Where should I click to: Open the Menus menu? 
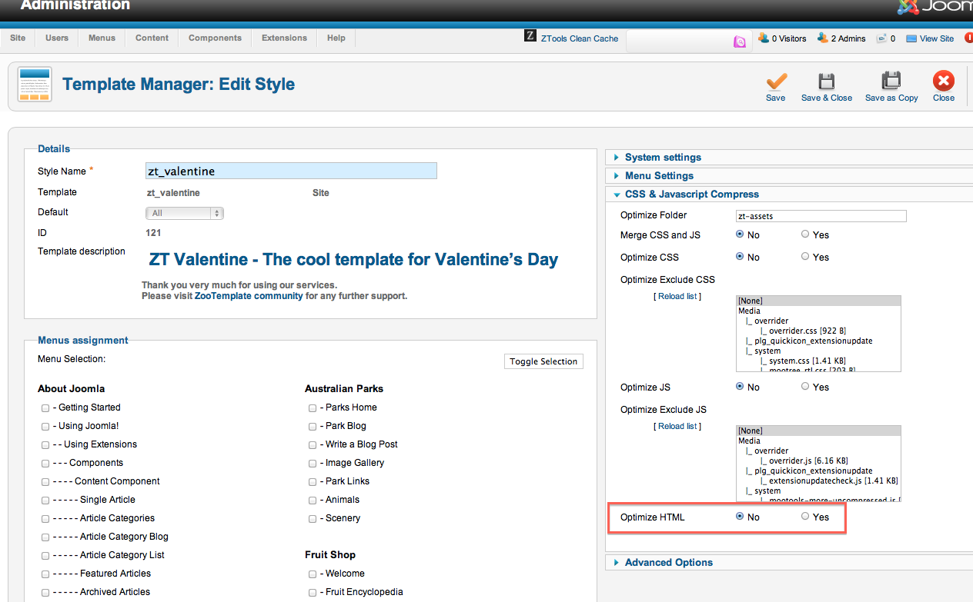(102, 38)
